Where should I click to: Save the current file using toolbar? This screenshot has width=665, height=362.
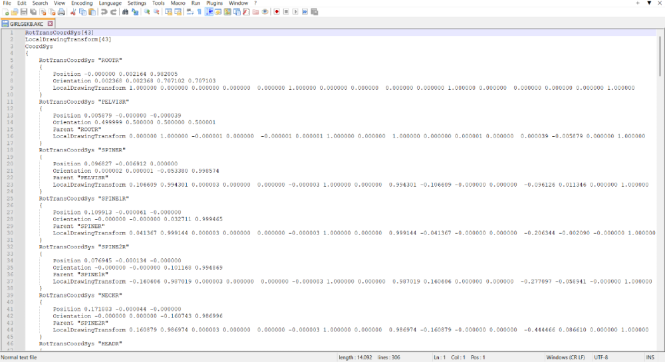point(24,12)
